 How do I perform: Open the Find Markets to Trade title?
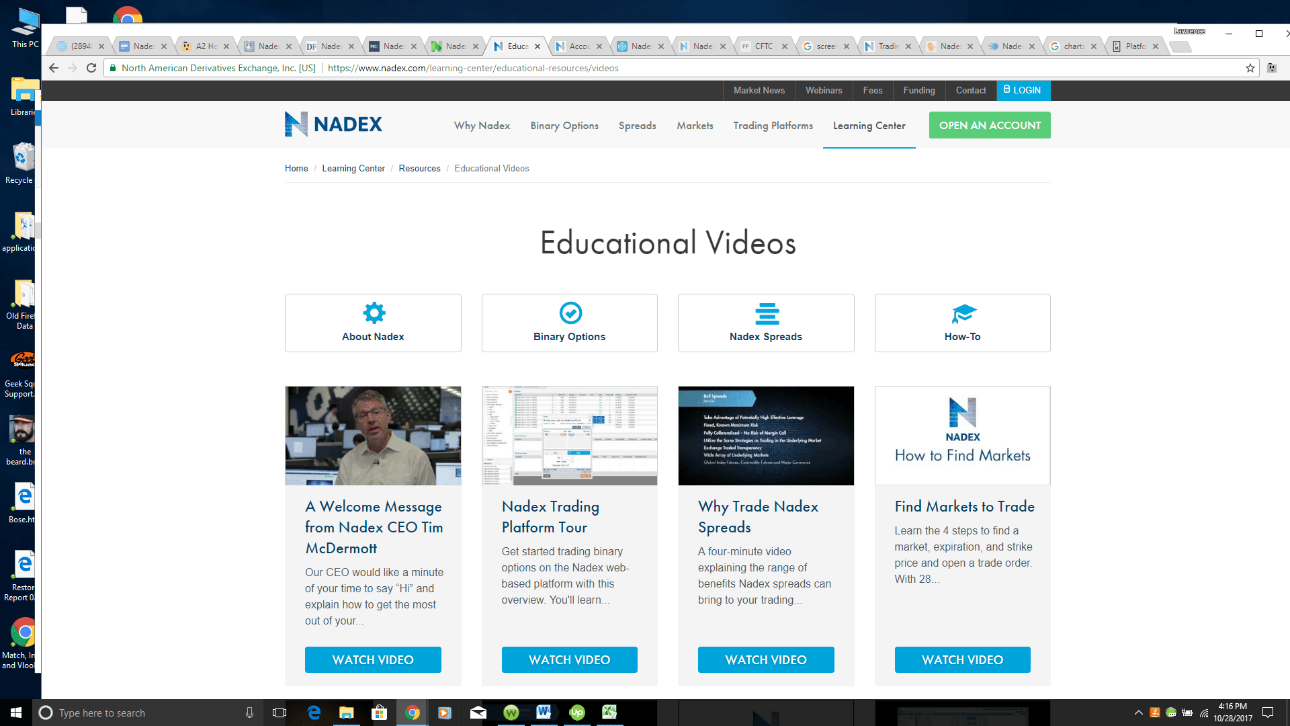964,507
